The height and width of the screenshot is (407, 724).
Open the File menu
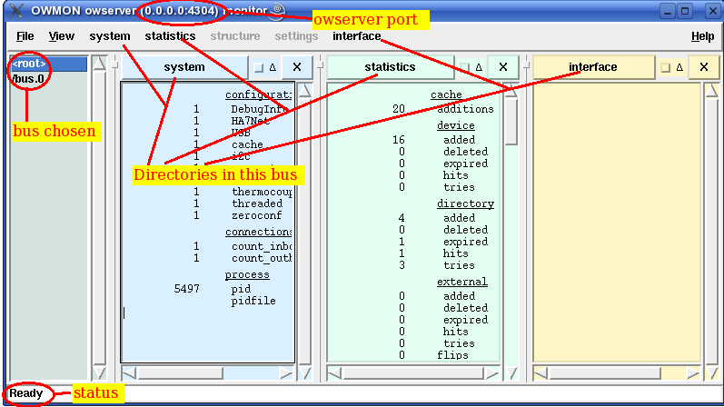click(25, 36)
